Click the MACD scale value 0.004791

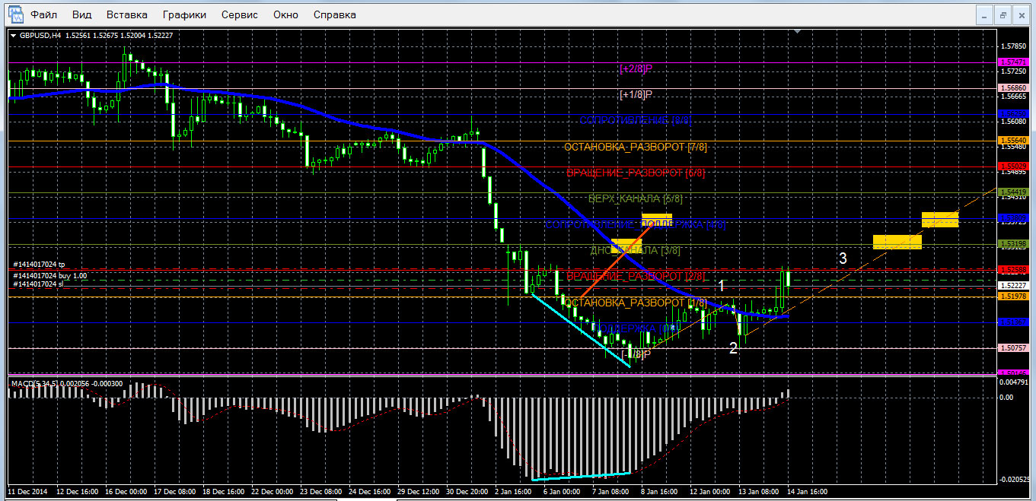(x=1013, y=384)
